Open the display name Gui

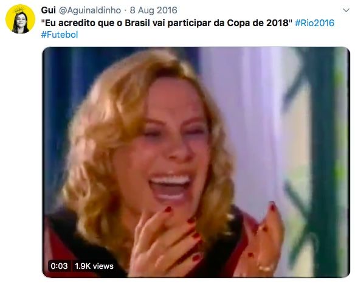(48, 10)
